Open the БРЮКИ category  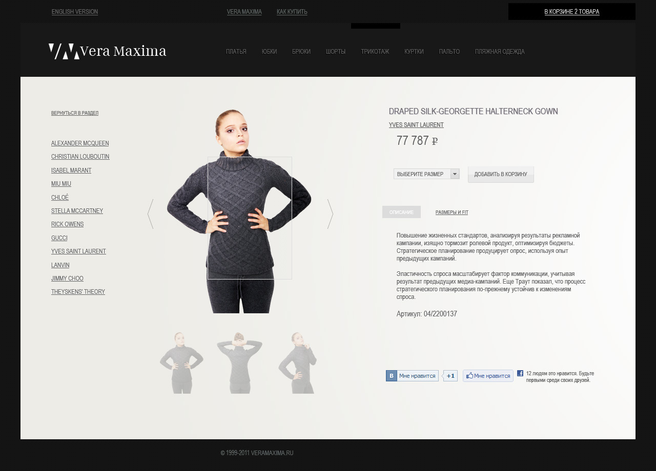tap(301, 52)
